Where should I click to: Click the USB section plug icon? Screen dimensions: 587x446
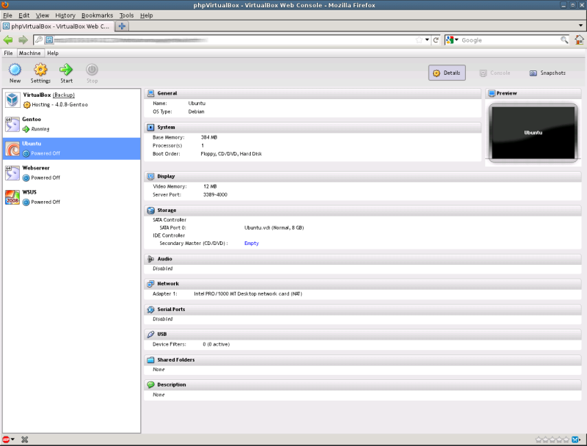coord(150,334)
